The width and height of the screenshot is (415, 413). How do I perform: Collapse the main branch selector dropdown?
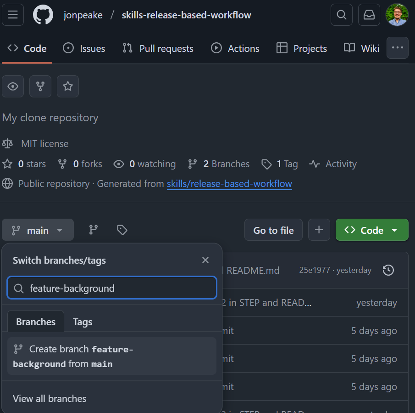coord(38,230)
